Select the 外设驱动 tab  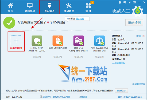tap(49, 7)
